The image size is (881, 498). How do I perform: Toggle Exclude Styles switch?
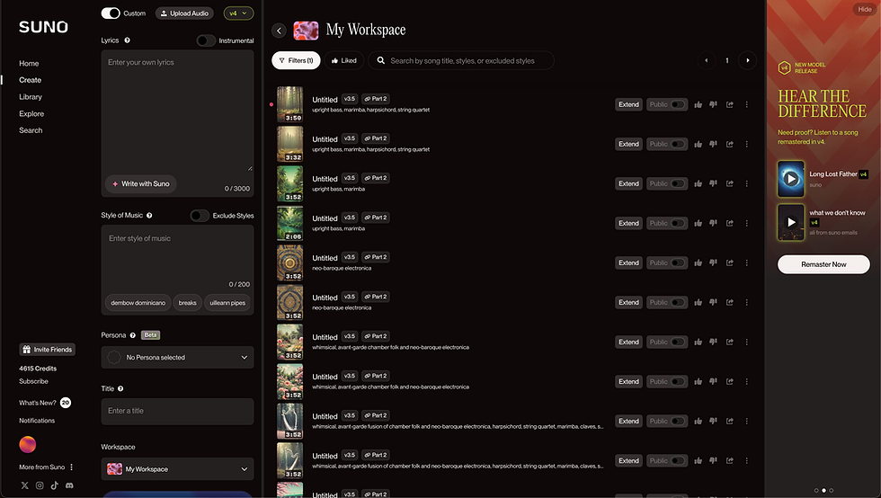coord(200,216)
